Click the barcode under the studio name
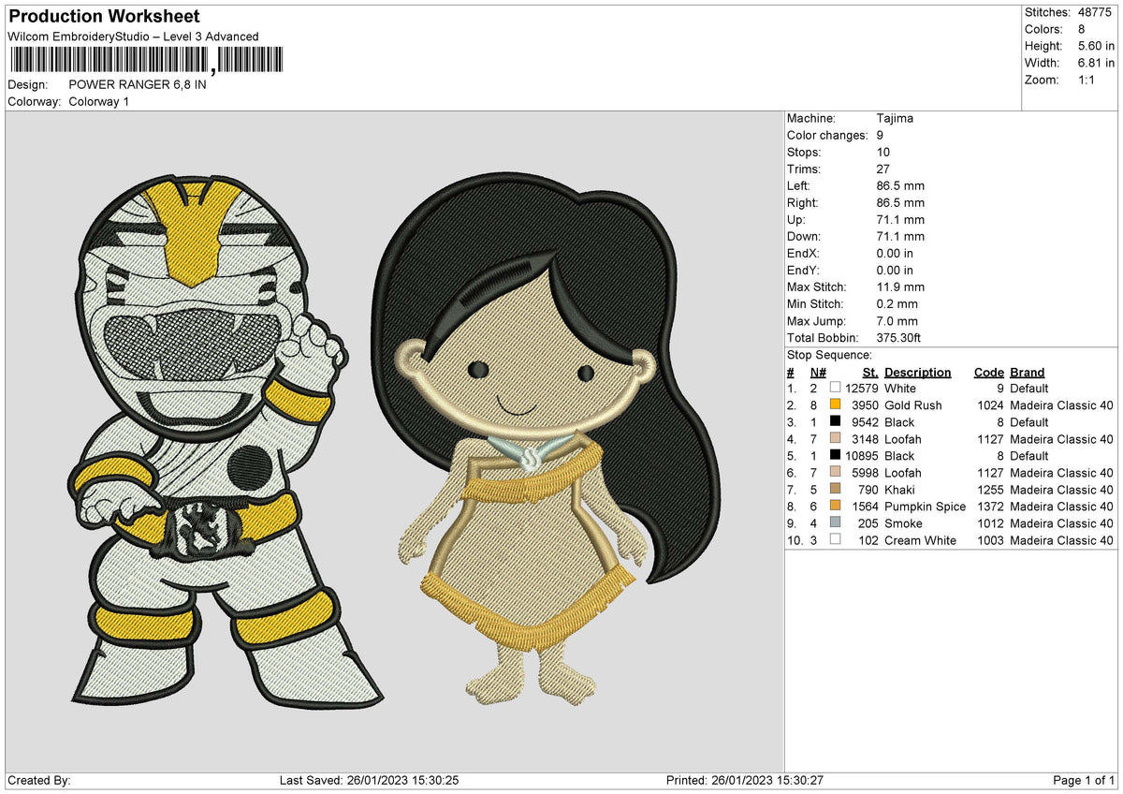 tap(145, 62)
